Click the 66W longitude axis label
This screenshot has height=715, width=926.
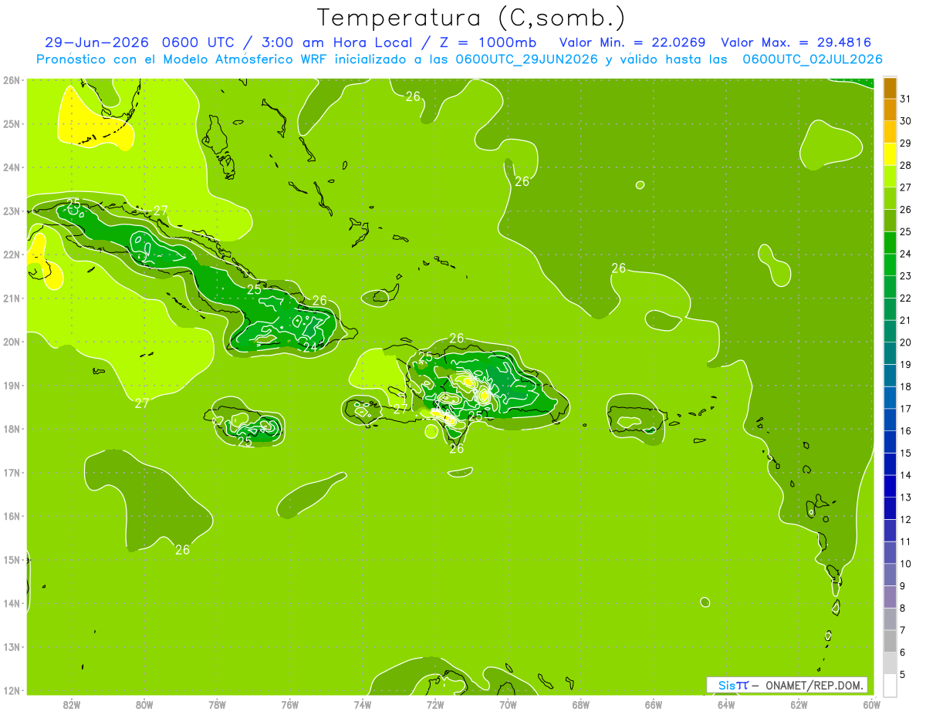[654, 704]
